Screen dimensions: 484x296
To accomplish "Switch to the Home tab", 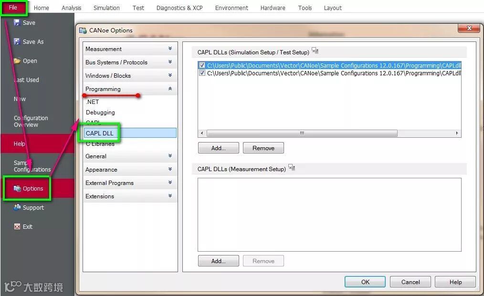I will point(42,8).
